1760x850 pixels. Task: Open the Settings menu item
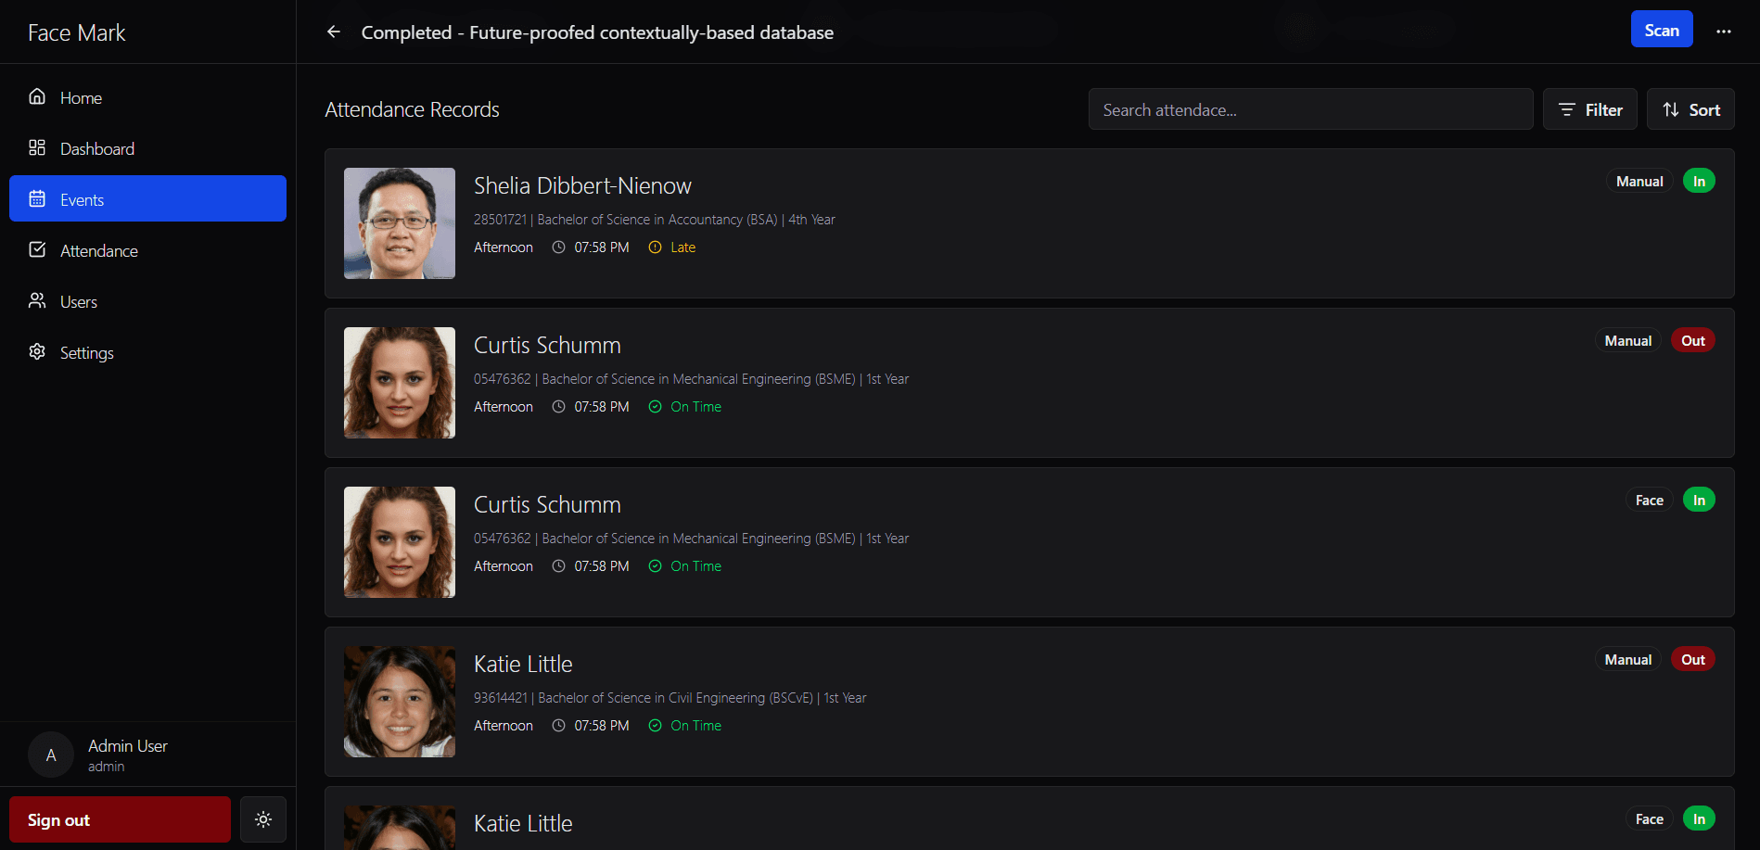(87, 352)
